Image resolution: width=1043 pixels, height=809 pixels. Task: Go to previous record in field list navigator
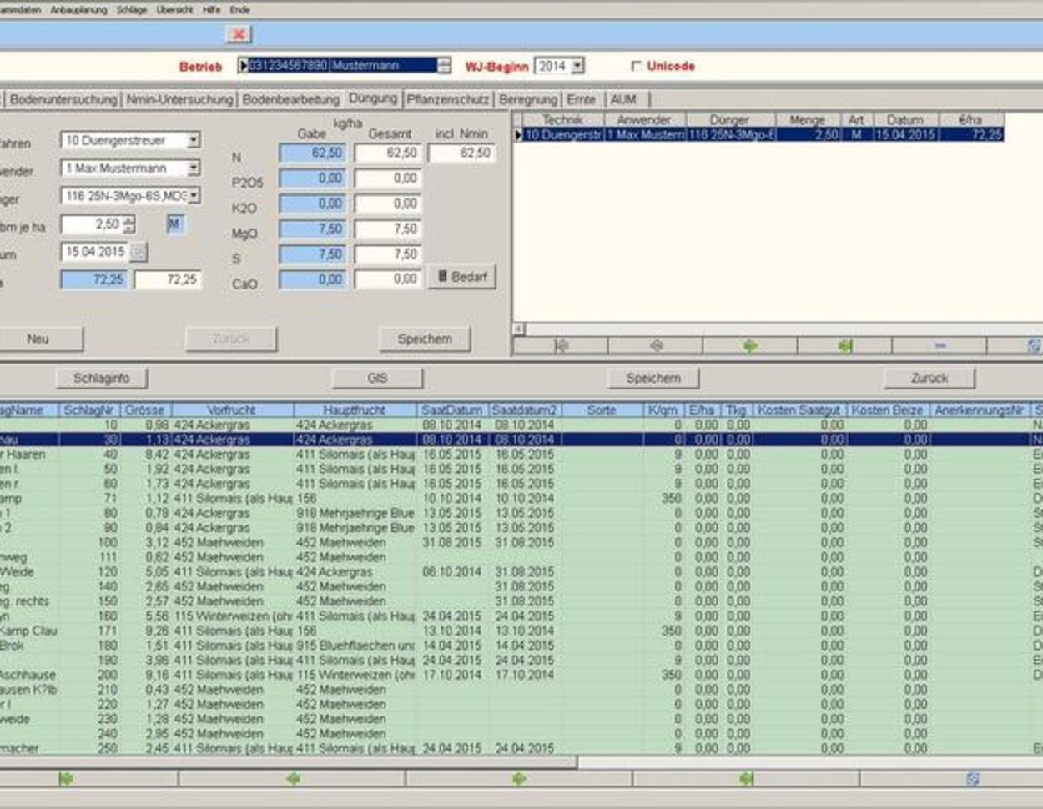coord(292,779)
